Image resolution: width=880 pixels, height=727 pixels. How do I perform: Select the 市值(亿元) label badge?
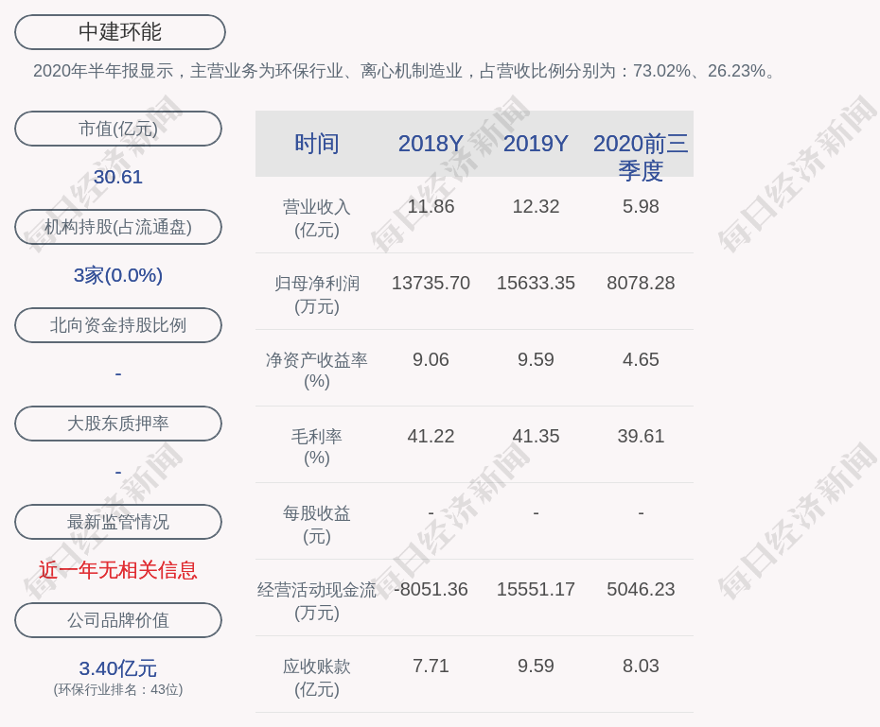tap(118, 129)
